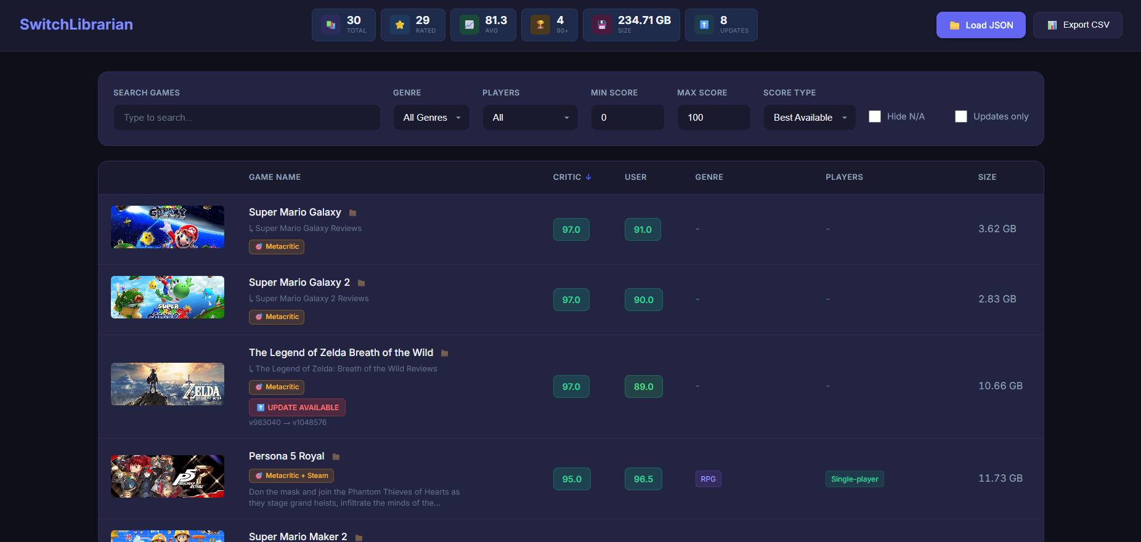Viewport: 1141px width, 542px height.
Task: Focus the Search Games text field
Action: (x=246, y=118)
